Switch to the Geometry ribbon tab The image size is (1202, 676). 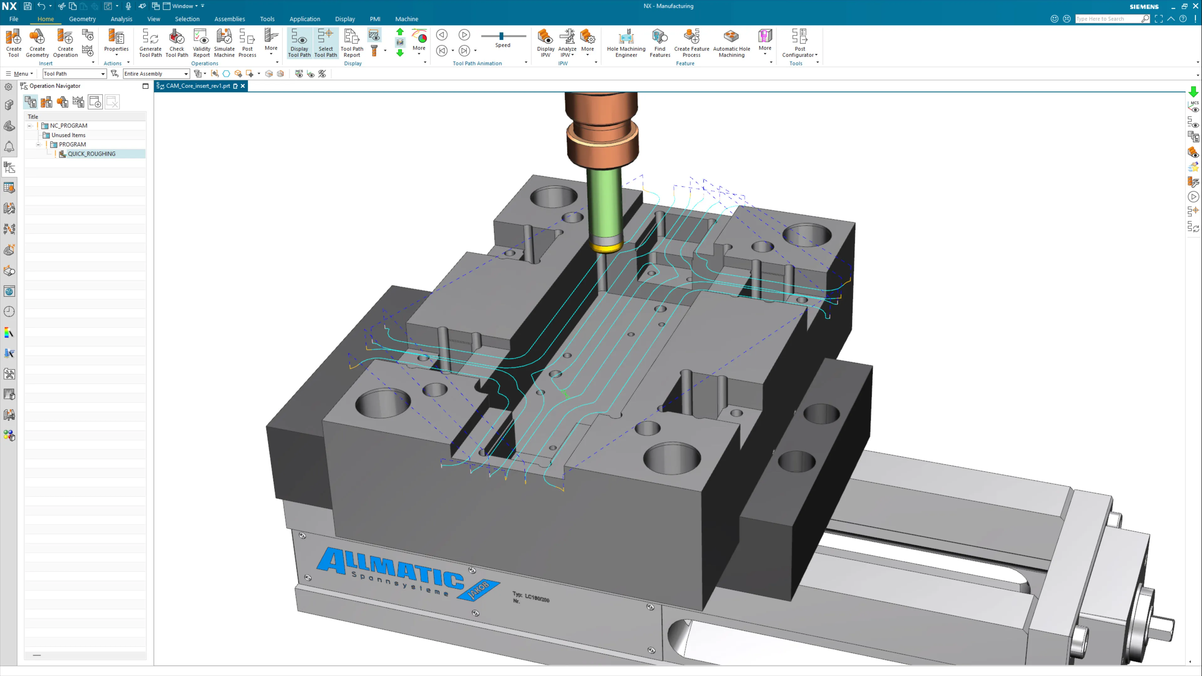pos(82,19)
